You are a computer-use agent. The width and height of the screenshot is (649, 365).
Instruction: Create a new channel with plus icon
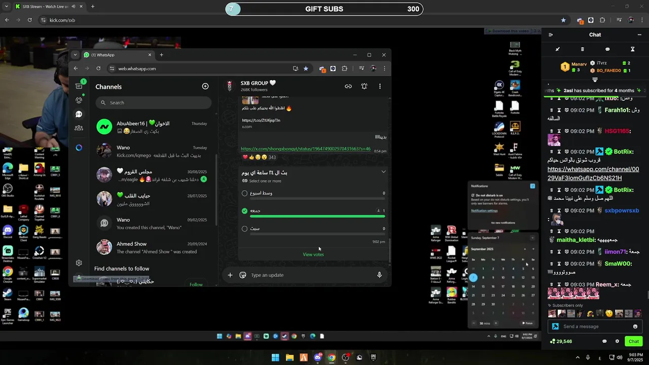click(205, 86)
